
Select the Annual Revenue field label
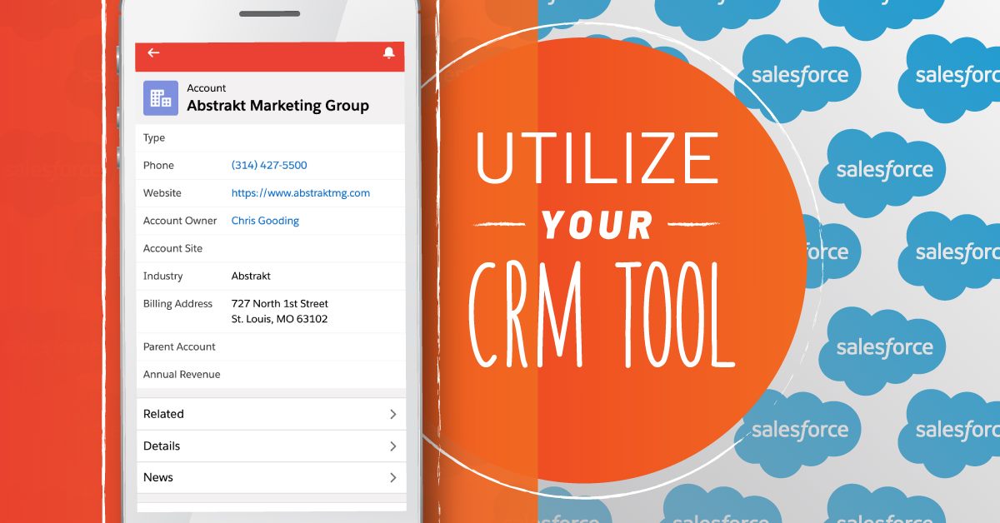[182, 375]
